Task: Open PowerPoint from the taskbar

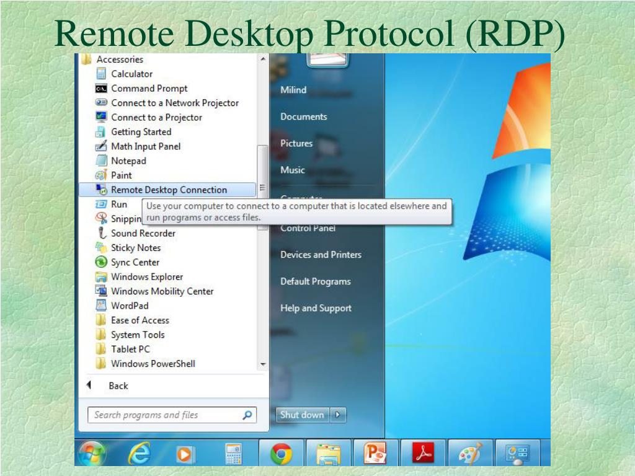Action: click(x=375, y=453)
